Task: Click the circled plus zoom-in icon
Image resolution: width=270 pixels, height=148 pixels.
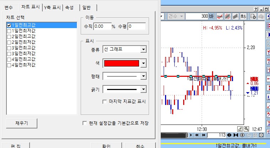Action: tap(242, 135)
